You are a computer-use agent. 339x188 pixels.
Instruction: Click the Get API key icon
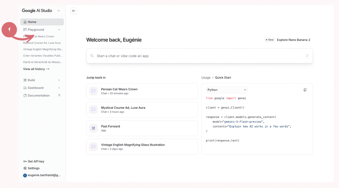25,162
